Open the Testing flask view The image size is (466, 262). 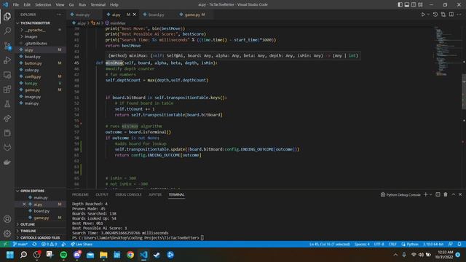7,104
